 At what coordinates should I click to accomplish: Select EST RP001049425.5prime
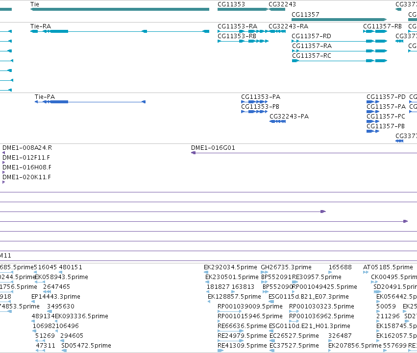click(x=324, y=287)
